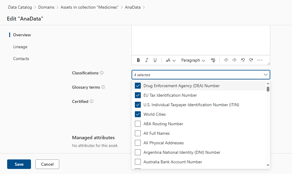Uncheck U.S. Individual Taxpayer Identification Number
The image size is (292, 174).
pos(138,105)
